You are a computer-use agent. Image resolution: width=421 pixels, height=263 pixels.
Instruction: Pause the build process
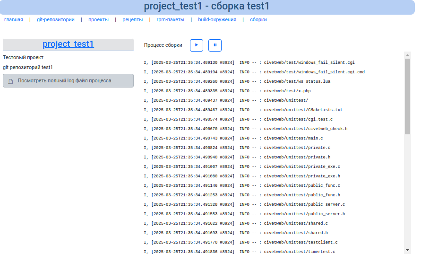click(215, 45)
